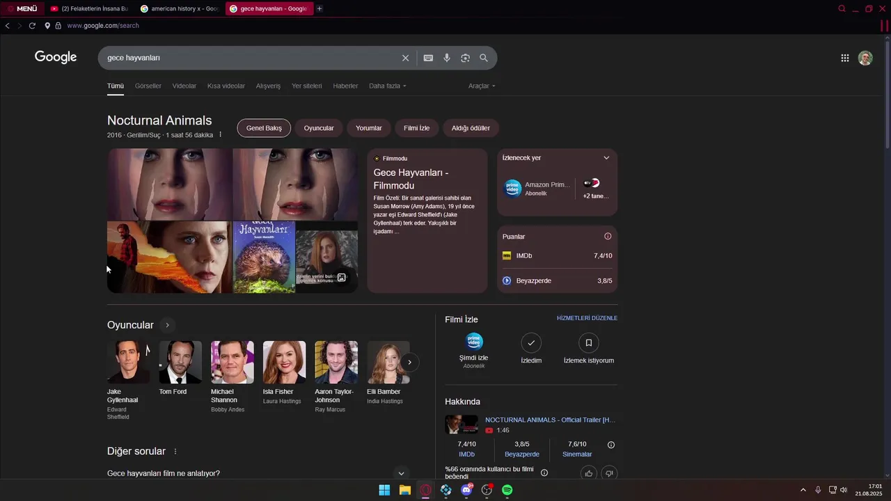
Task: Select the Oyuncular chip
Action: 319,128
